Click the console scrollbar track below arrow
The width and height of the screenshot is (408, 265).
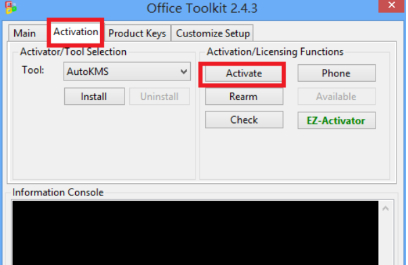386,241
